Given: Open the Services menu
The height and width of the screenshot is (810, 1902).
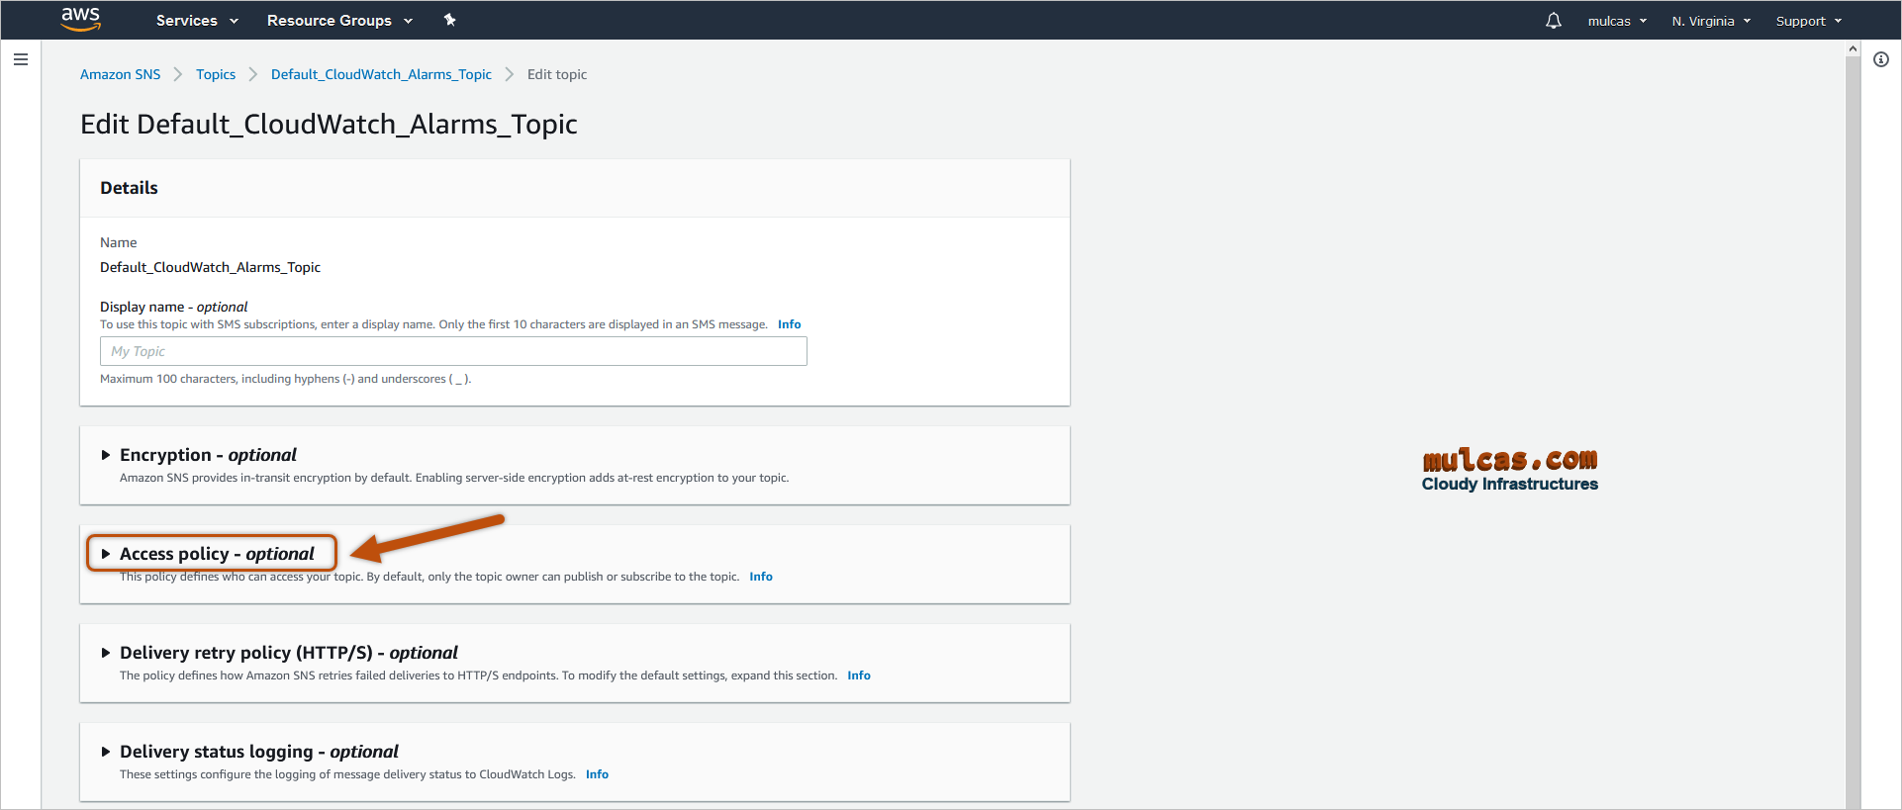Looking at the screenshot, I should click(197, 21).
